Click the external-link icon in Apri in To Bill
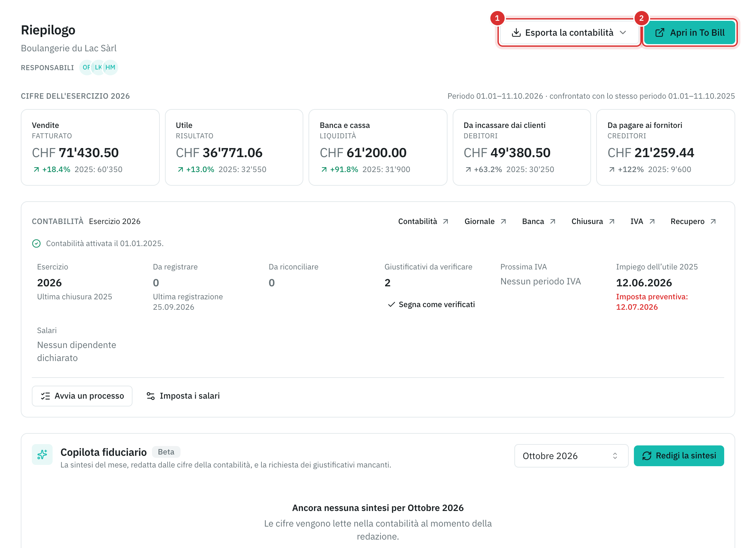 660,33
